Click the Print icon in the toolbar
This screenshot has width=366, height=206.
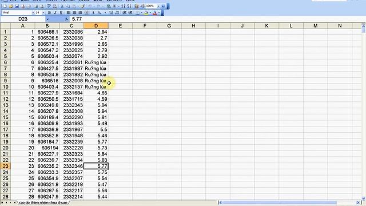pos(35,6)
